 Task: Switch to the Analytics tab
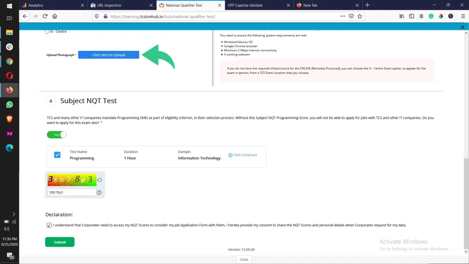[44, 6]
